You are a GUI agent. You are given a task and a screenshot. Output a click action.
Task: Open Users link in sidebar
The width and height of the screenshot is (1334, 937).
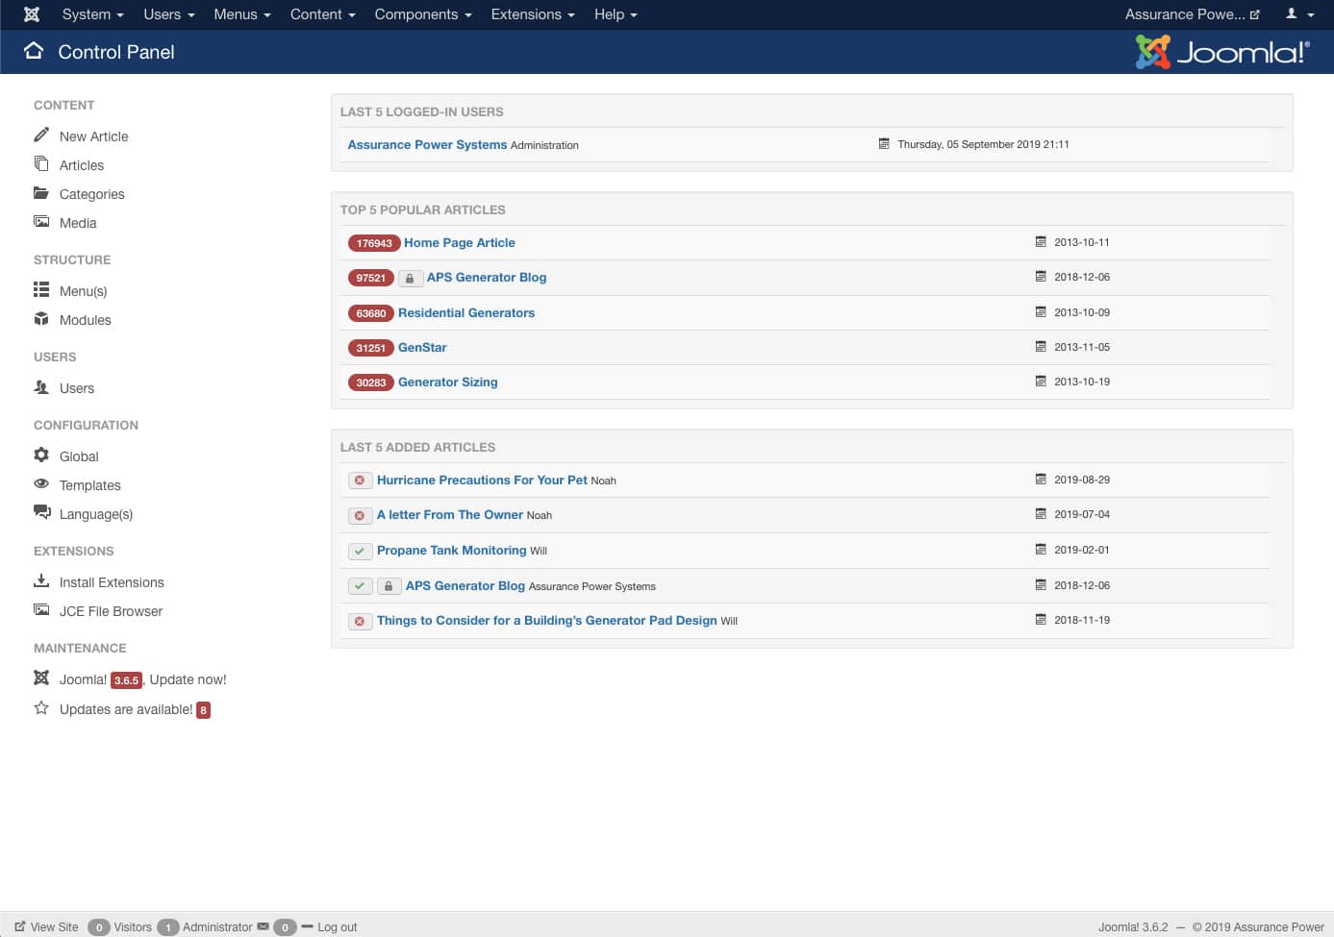pos(77,388)
